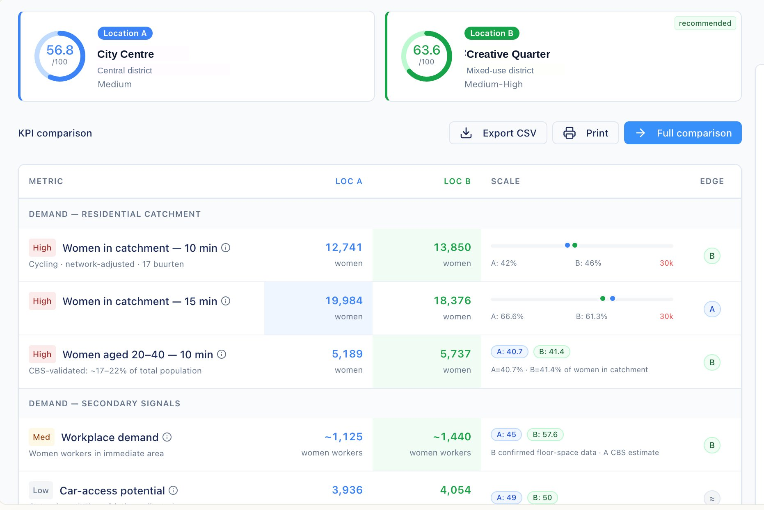Export the comparison as CSV
764x510 pixels.
(x=498, y=133)
